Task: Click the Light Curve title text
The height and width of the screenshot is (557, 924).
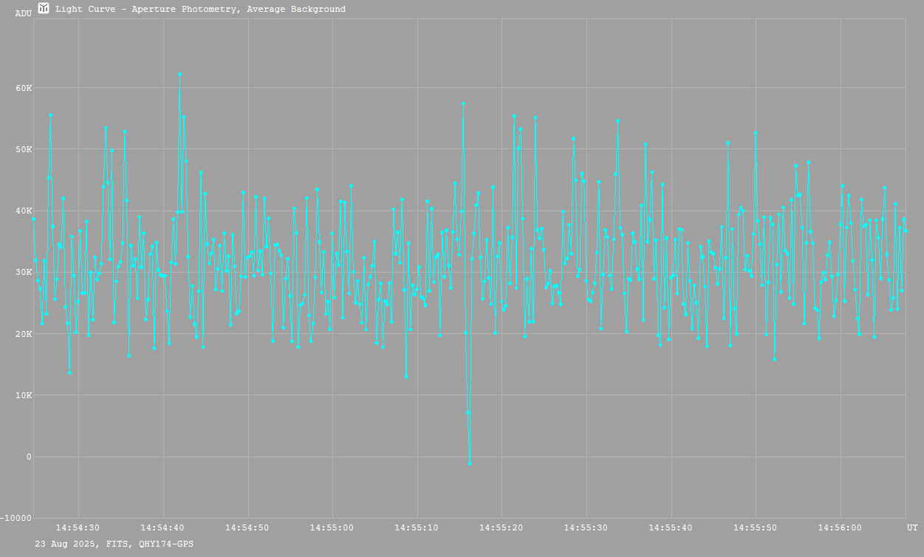Action: 200,10
